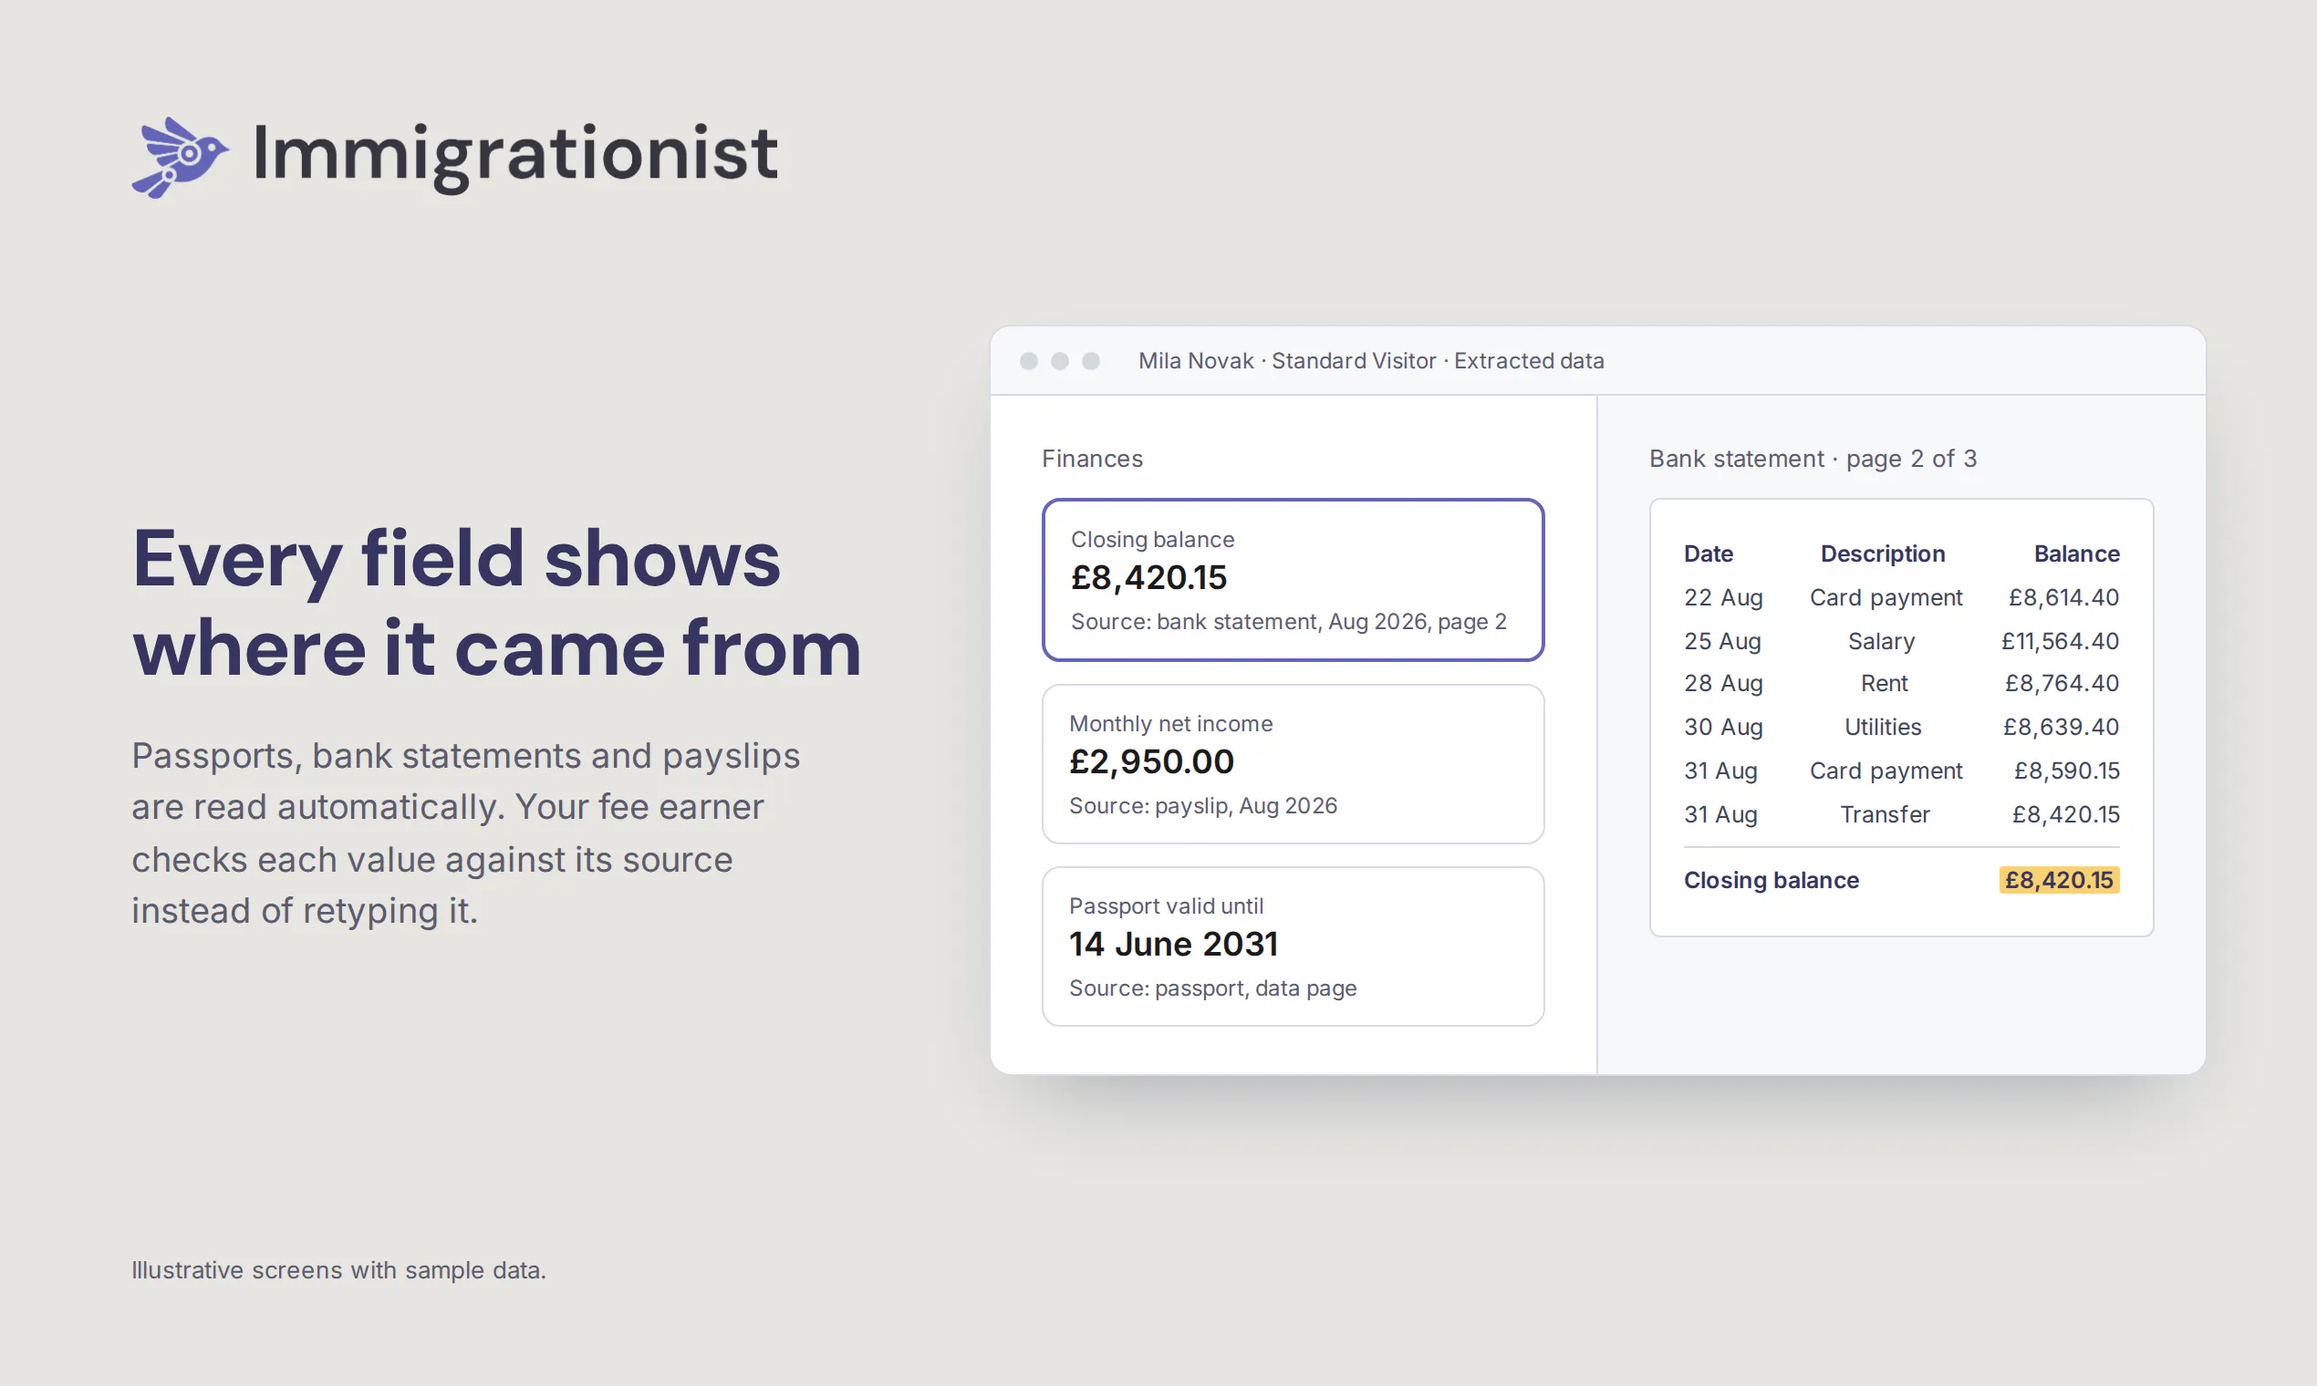
Task: Click the 22 Aug date cell
Action: 1723,598
